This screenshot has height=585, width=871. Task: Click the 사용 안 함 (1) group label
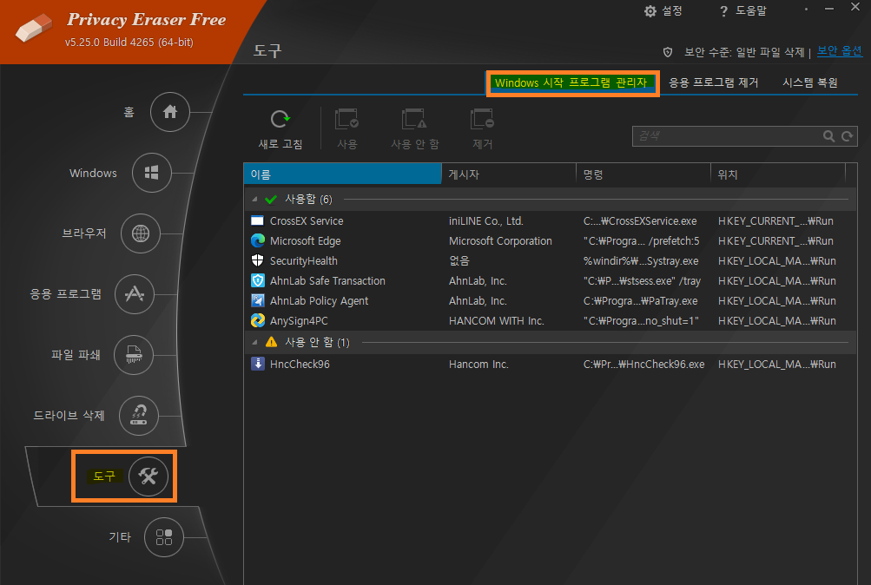[317, 343]
